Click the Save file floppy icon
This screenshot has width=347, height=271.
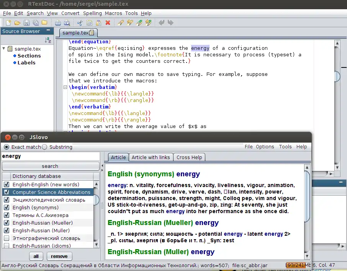click(26, 23)
